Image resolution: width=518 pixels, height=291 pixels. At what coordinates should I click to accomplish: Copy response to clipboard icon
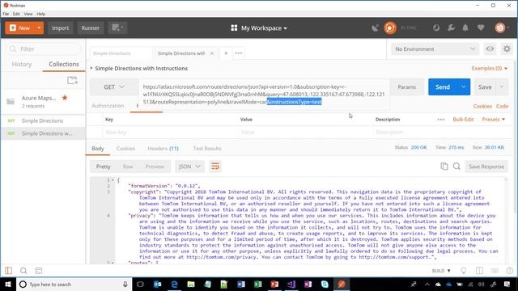tap(444, 167)
